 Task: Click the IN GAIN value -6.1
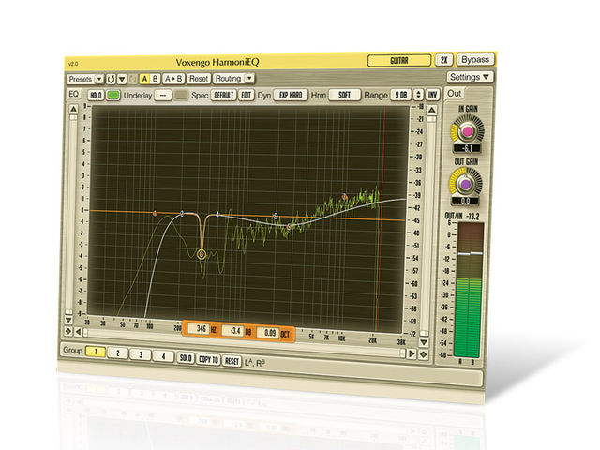(467, 148)
